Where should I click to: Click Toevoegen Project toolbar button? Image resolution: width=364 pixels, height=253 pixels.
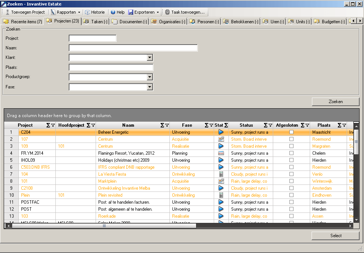click(x=25, y=12)
